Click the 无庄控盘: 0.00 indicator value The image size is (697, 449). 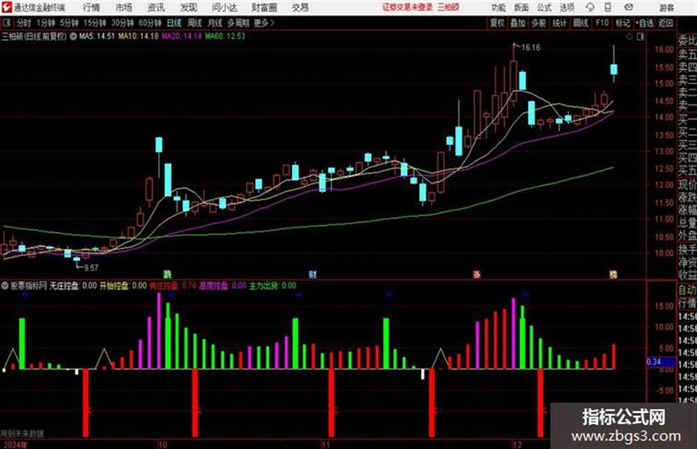click(x=73, y=285)
